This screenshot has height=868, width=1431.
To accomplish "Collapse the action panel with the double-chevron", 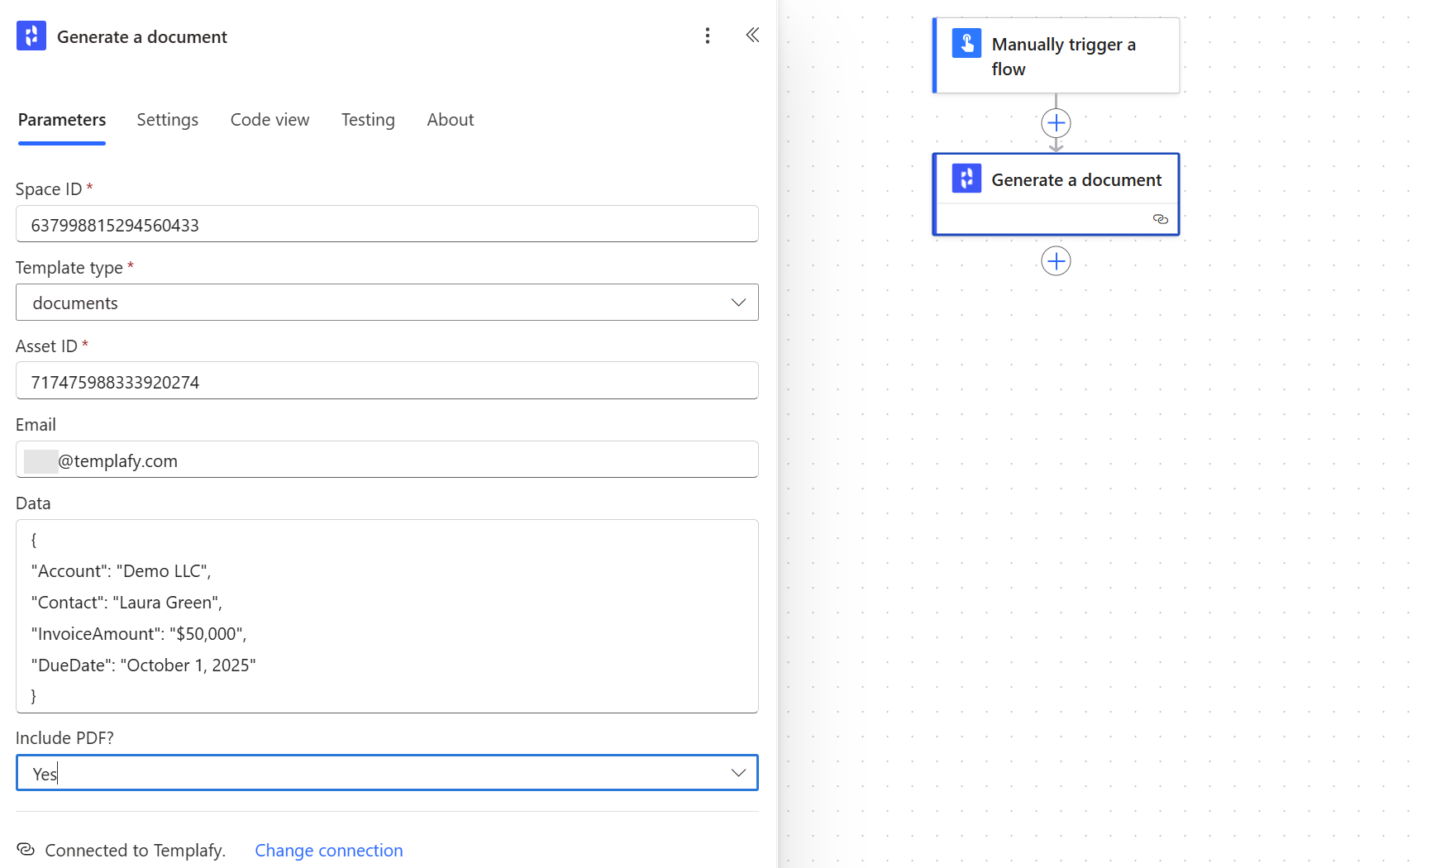I will (752, 35).
